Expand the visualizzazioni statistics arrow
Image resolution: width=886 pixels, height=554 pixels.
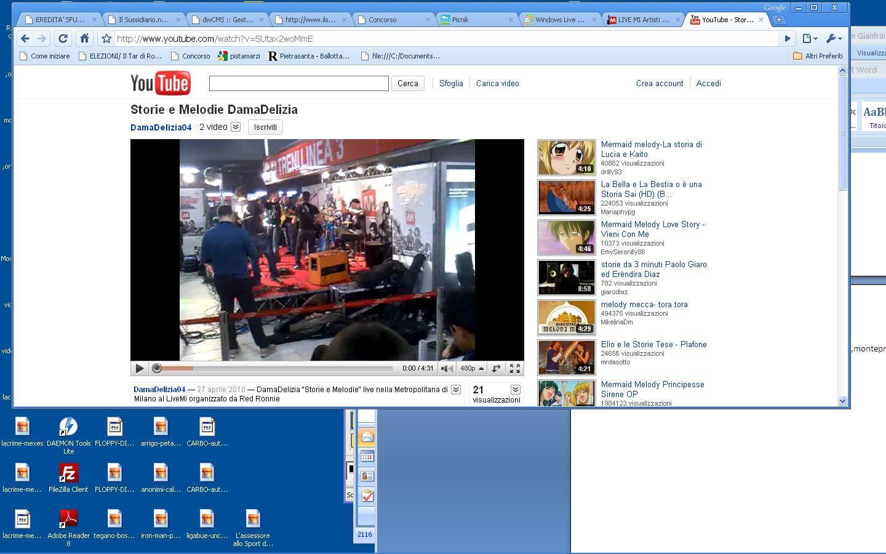click(x=516, y=390)
